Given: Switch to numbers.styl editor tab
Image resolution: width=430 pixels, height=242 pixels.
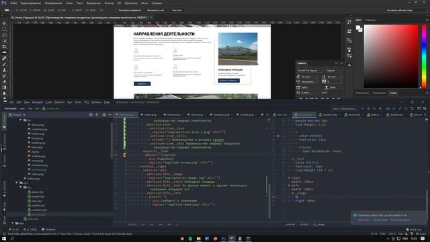Looking at the screenshot, I should tap(328, 115).
